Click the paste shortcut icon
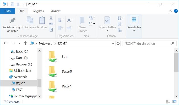The height and width of the screenshot is (105, 179). pyautogui.click(x=51, y=30)
